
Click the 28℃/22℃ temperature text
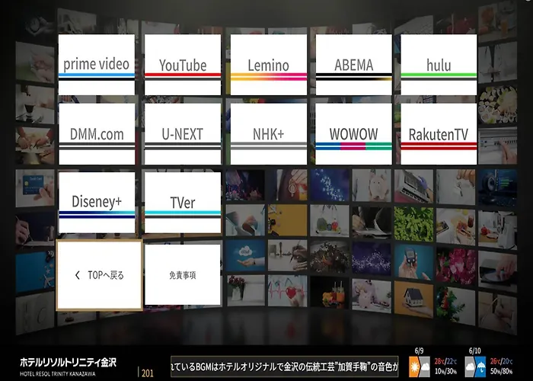pos(445,361)
